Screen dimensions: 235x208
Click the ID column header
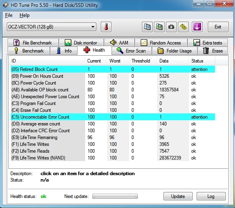pyautogui.click(x=47, y=61)
